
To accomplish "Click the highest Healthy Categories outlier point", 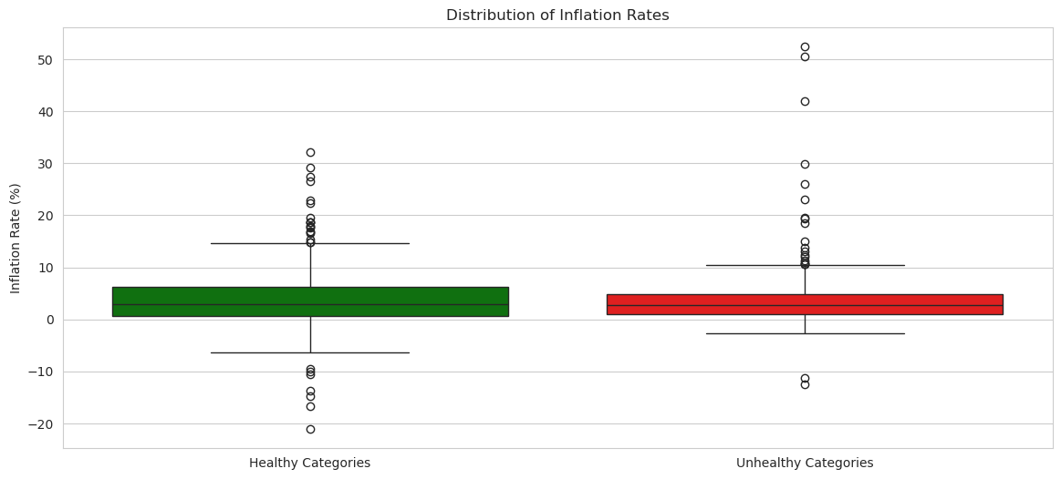I will pos(310,152).
